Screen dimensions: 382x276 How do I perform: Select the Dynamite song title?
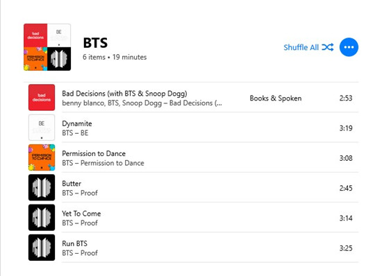(x=77, y=123)
